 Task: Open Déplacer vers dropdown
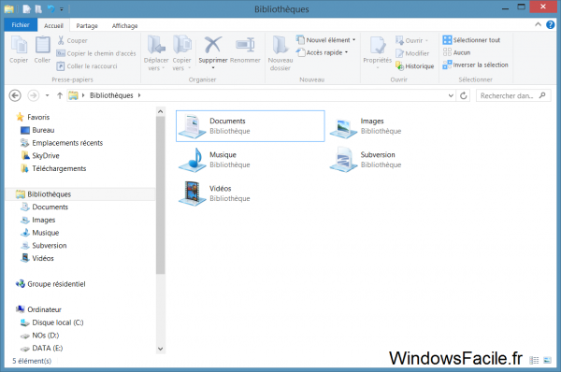(x=156, y=52)
